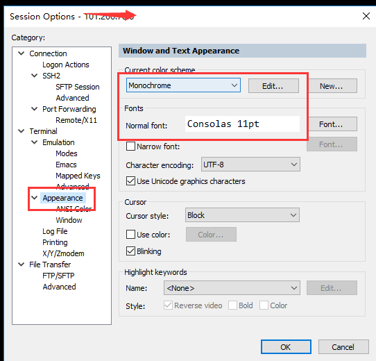The image size is (376, 361).
Task: Open the Highlight keywords Name dropdown
Action: point(232,288)
